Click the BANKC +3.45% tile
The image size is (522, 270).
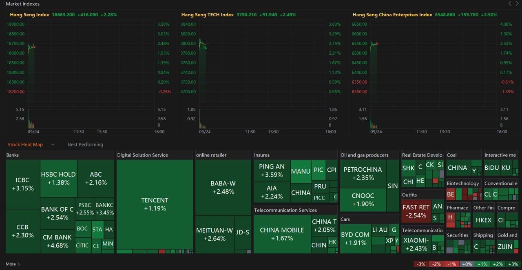point(104,209)
